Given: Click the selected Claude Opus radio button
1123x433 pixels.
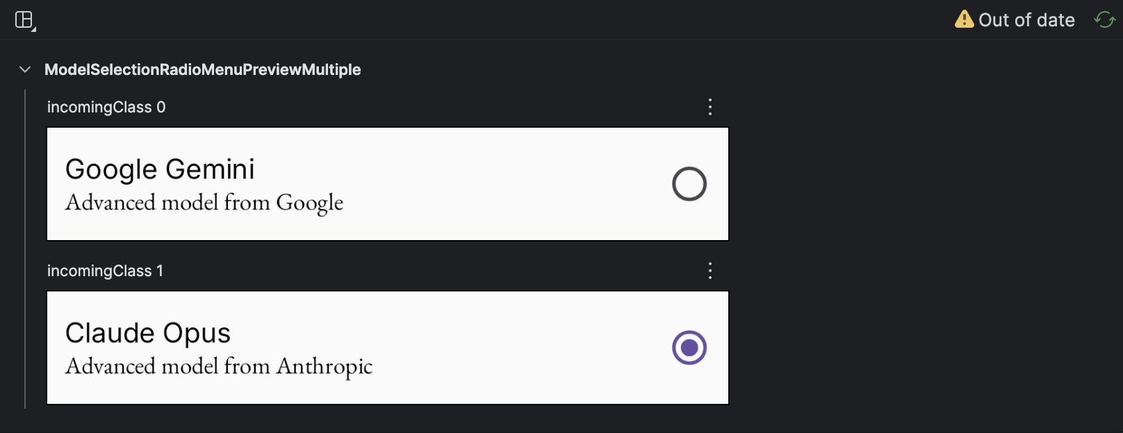Looking at the screenshot, I should (x=689, y=348).
